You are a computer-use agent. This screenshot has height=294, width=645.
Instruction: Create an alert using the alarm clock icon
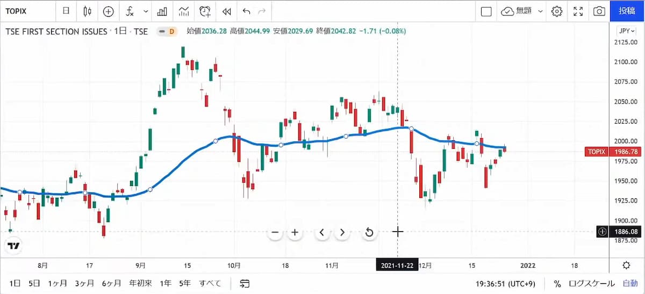click(205, 11)
